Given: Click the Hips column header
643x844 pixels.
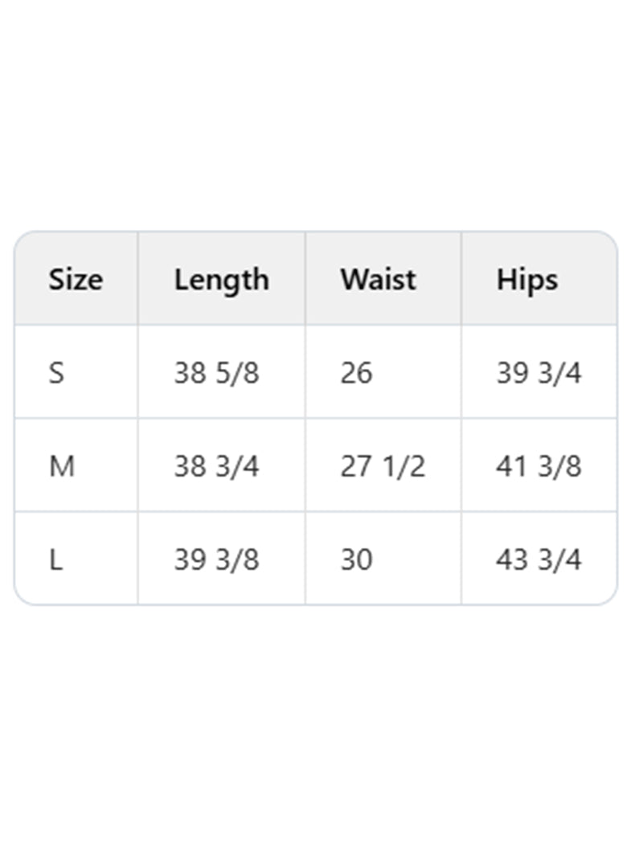Looking at the screenshot, I should [526, 280].
